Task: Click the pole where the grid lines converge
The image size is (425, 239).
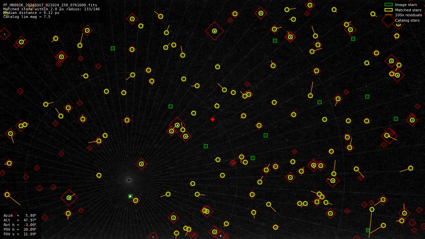Action: point(129,180)
